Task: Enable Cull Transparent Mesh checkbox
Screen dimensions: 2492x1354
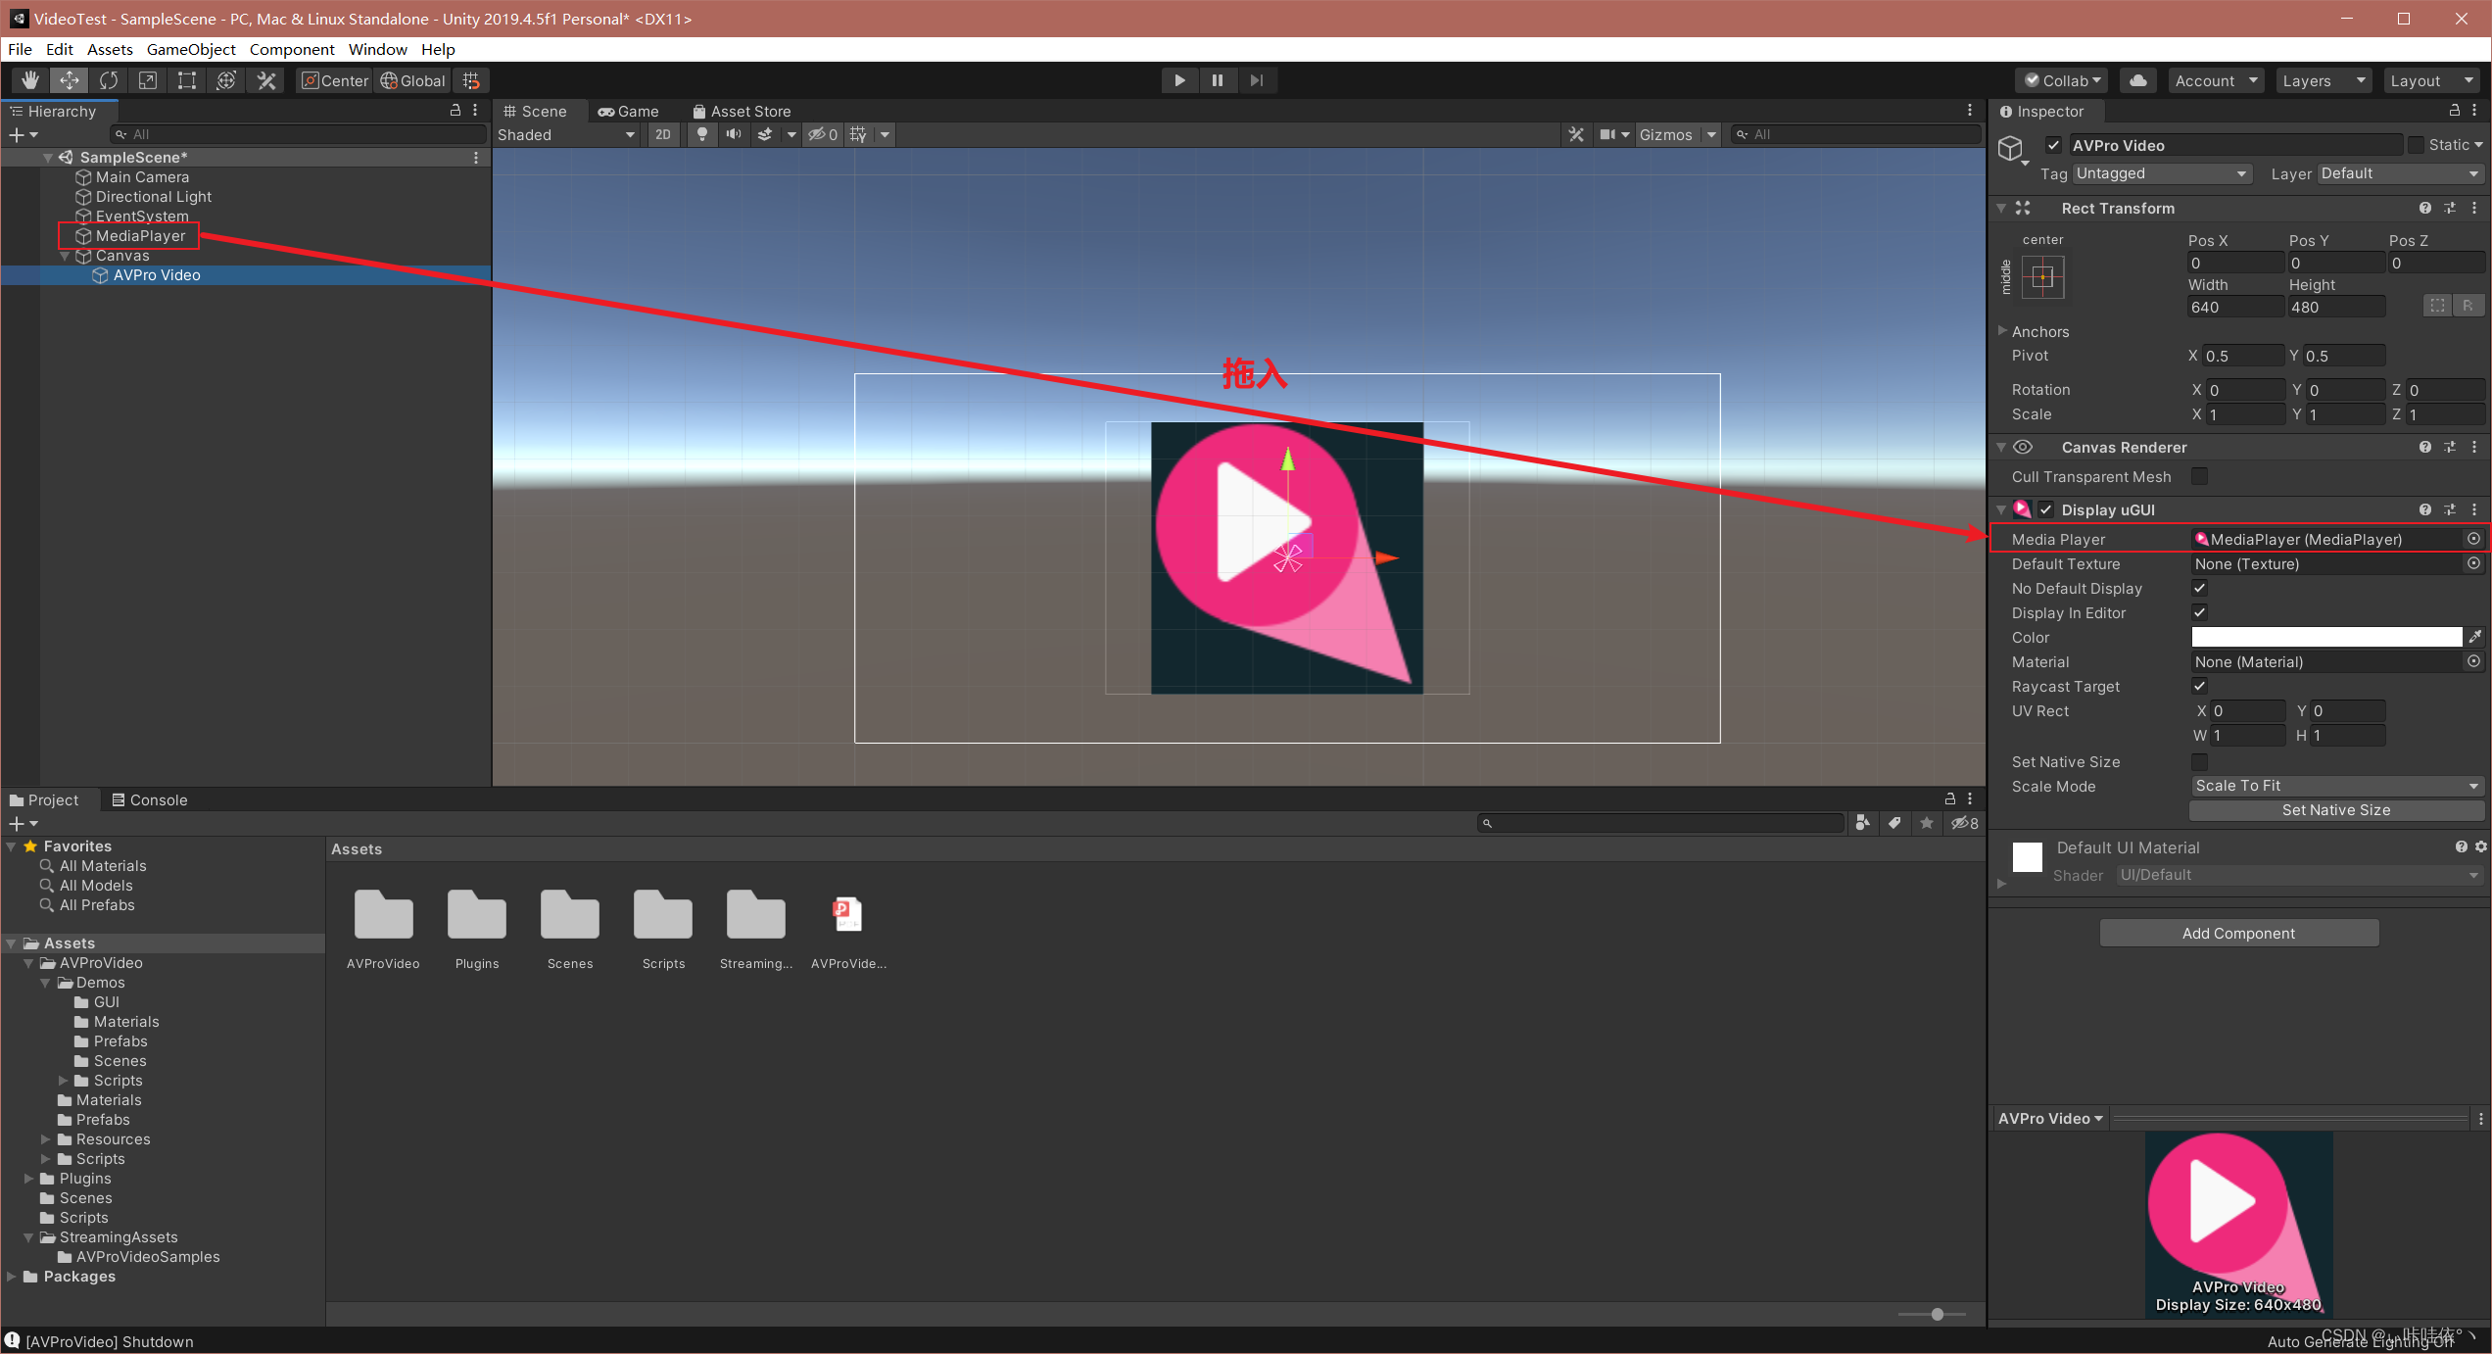Action: [2199, 476]
